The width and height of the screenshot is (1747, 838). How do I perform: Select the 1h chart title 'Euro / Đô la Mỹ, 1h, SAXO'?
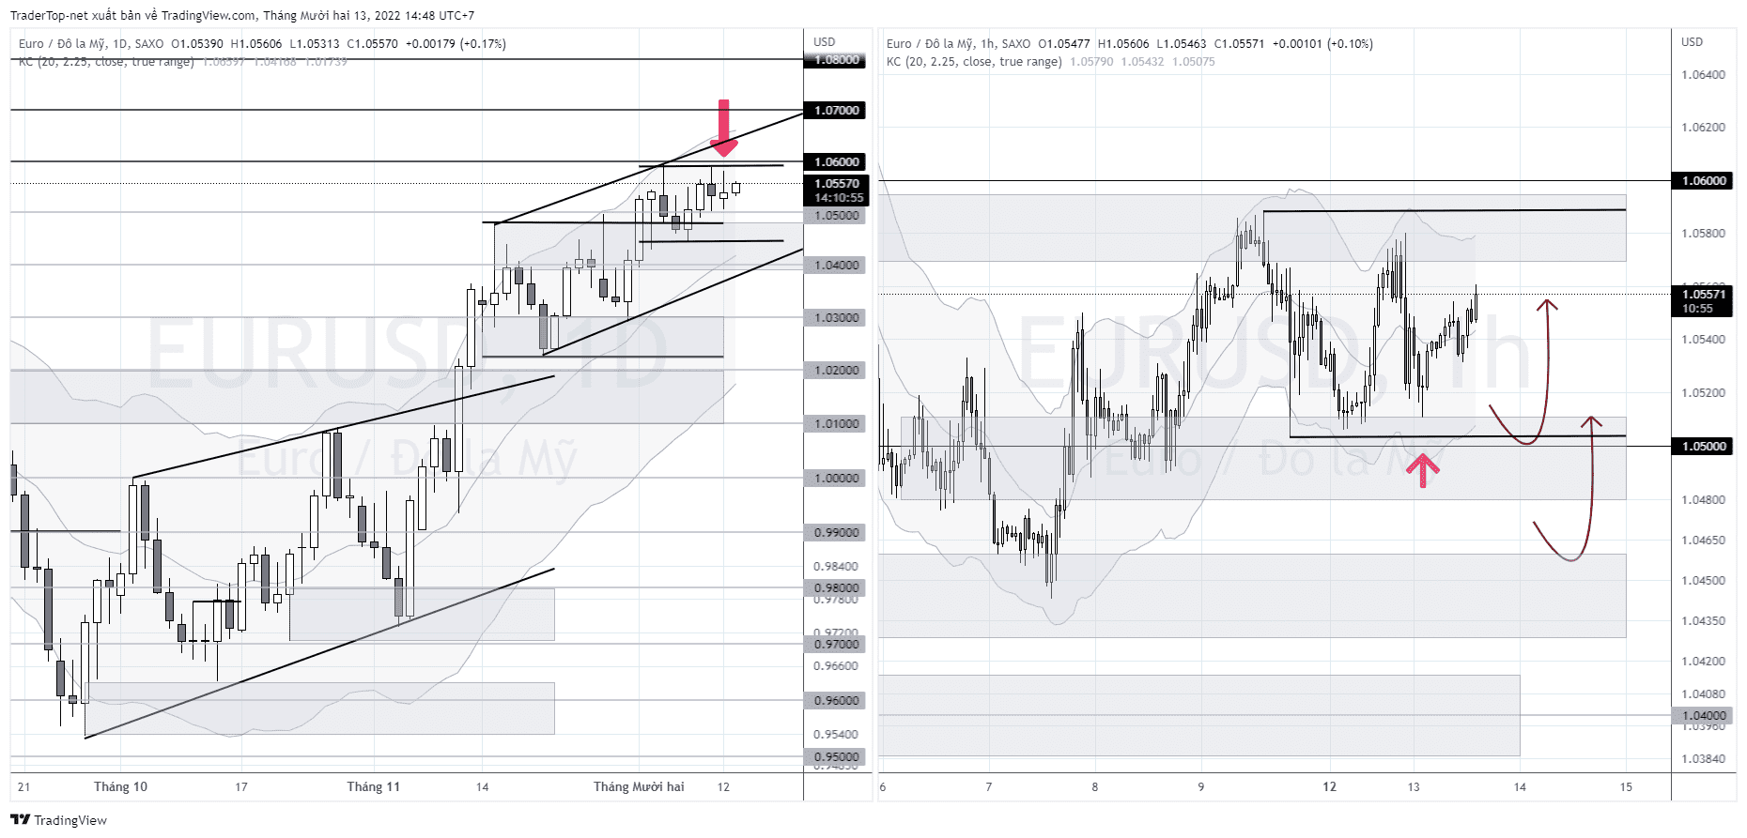click(958, 44)
